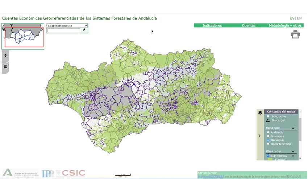Click the VICAF © CSIC text

207,173
